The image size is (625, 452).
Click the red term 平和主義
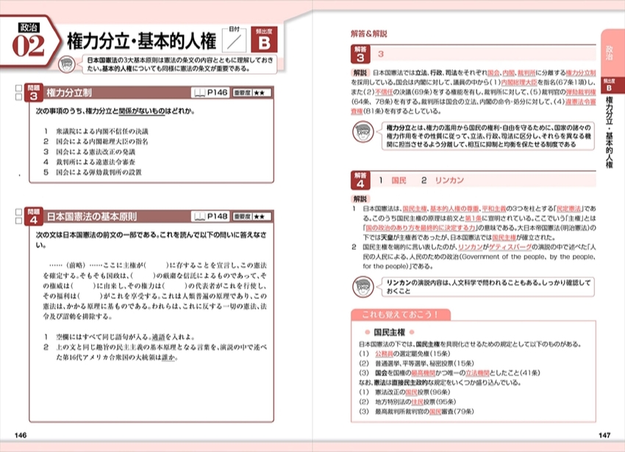click(x=494, y=209)
